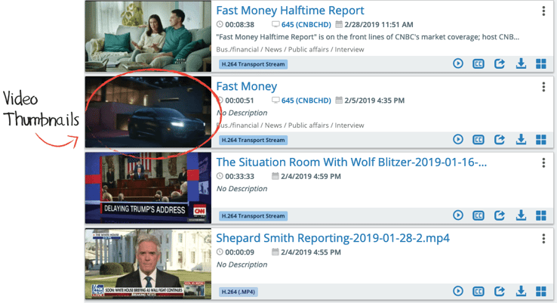Select the Fast Money car thumbnail
The height and width of the screenshot is (303, 557).
click(148, 112)
